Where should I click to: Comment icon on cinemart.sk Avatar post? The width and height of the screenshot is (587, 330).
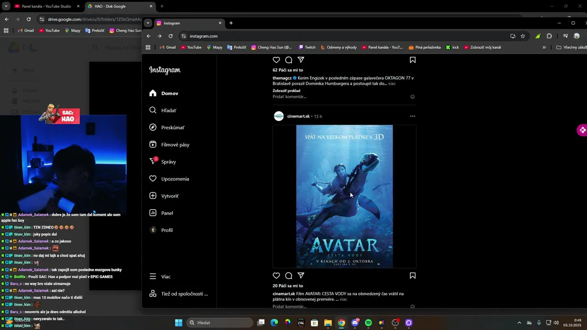289,275
